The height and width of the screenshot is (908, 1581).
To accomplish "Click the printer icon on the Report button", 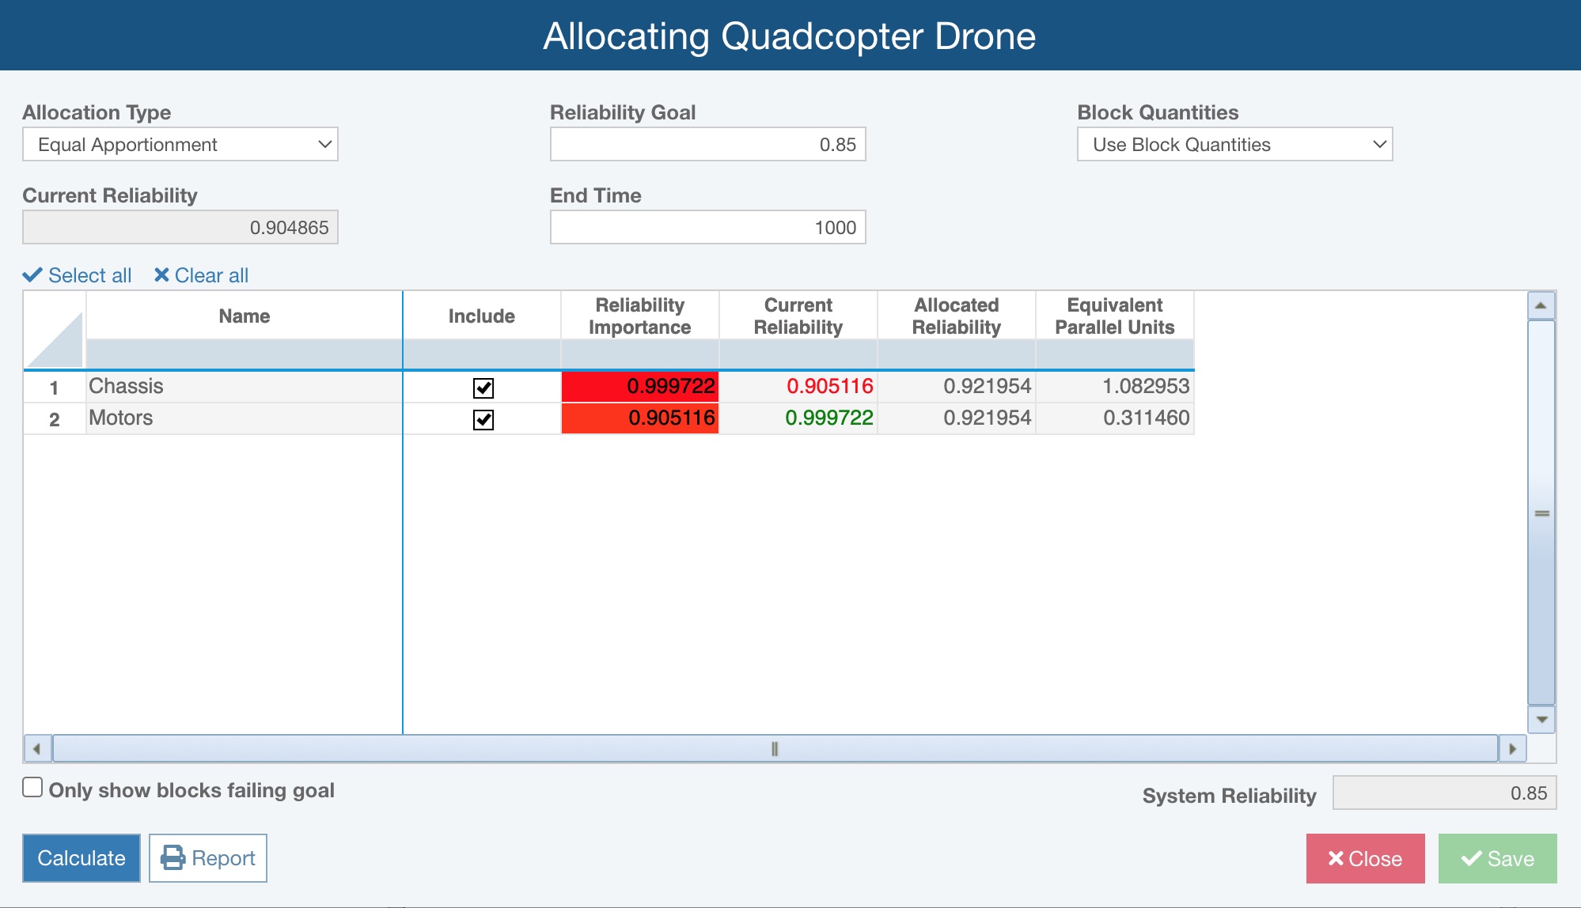I will [174, 858].
